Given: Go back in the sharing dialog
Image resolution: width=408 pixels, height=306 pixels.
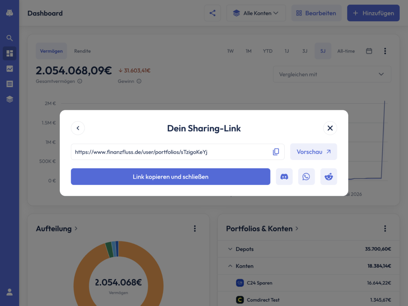Looking at the screenshot, I should tap(78, 128).
